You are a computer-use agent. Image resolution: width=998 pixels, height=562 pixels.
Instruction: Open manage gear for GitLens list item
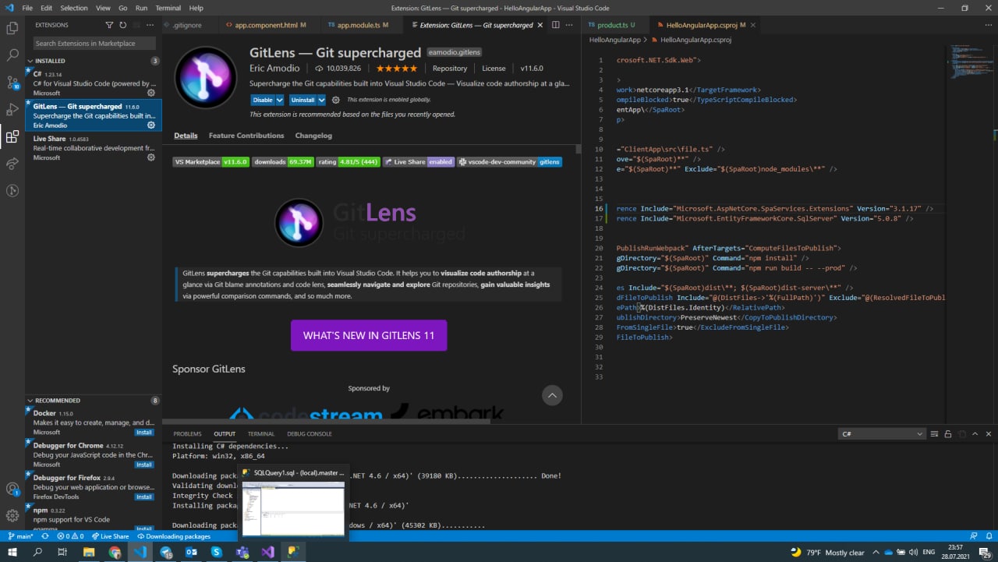151,125
